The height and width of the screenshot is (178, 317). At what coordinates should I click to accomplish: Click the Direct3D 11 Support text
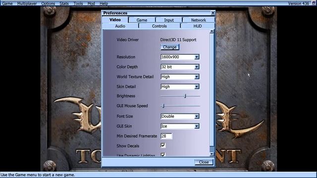(178, 40)
